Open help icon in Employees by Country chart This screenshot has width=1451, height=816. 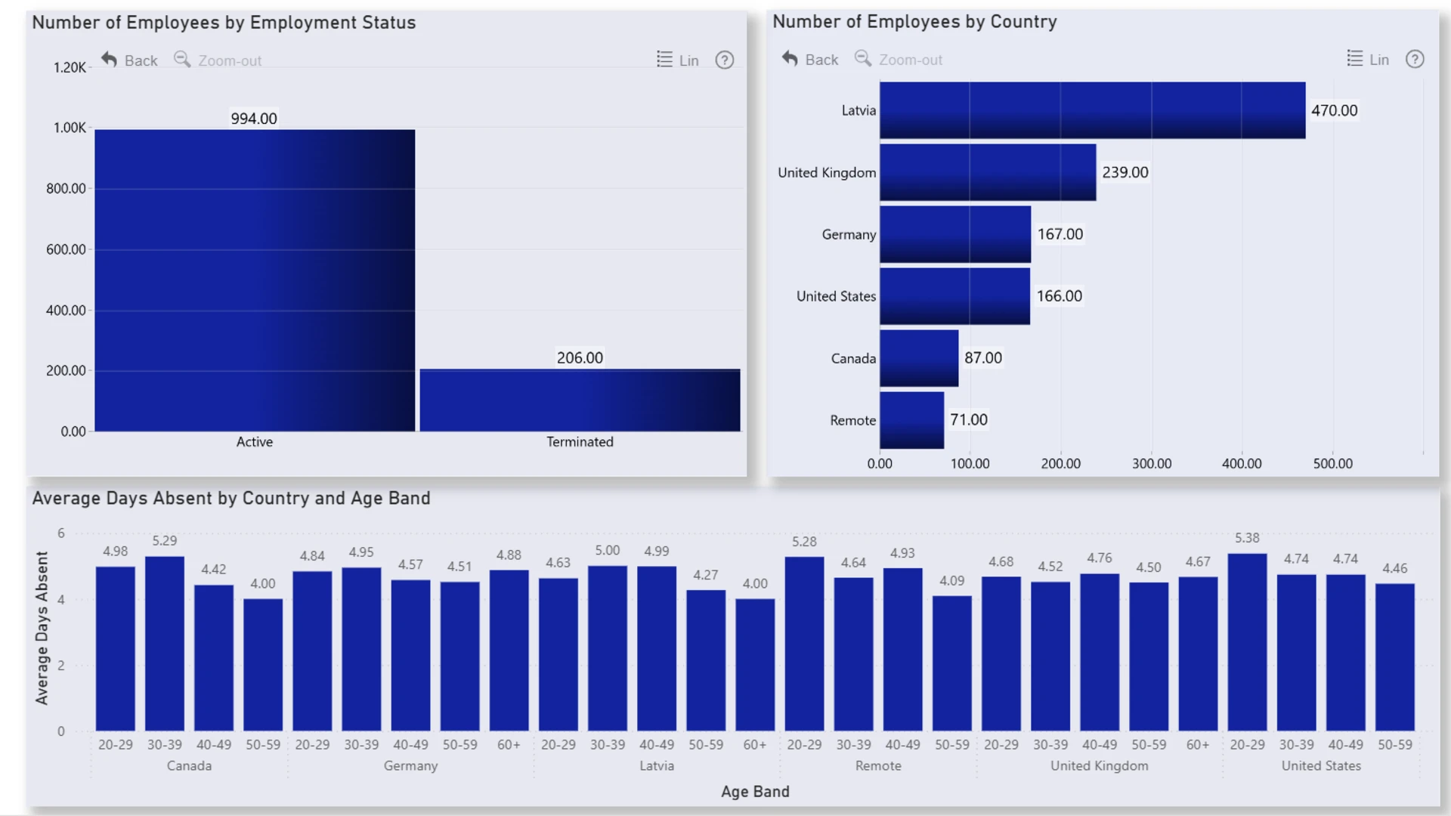pyautogui.click(x=1415, y=60)
